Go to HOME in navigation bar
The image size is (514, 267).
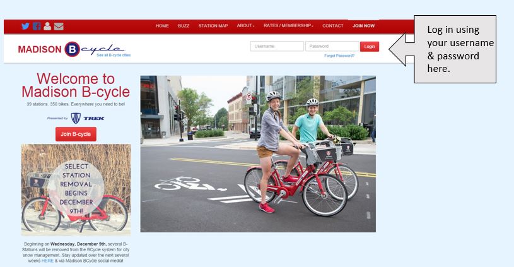(162, 26)
